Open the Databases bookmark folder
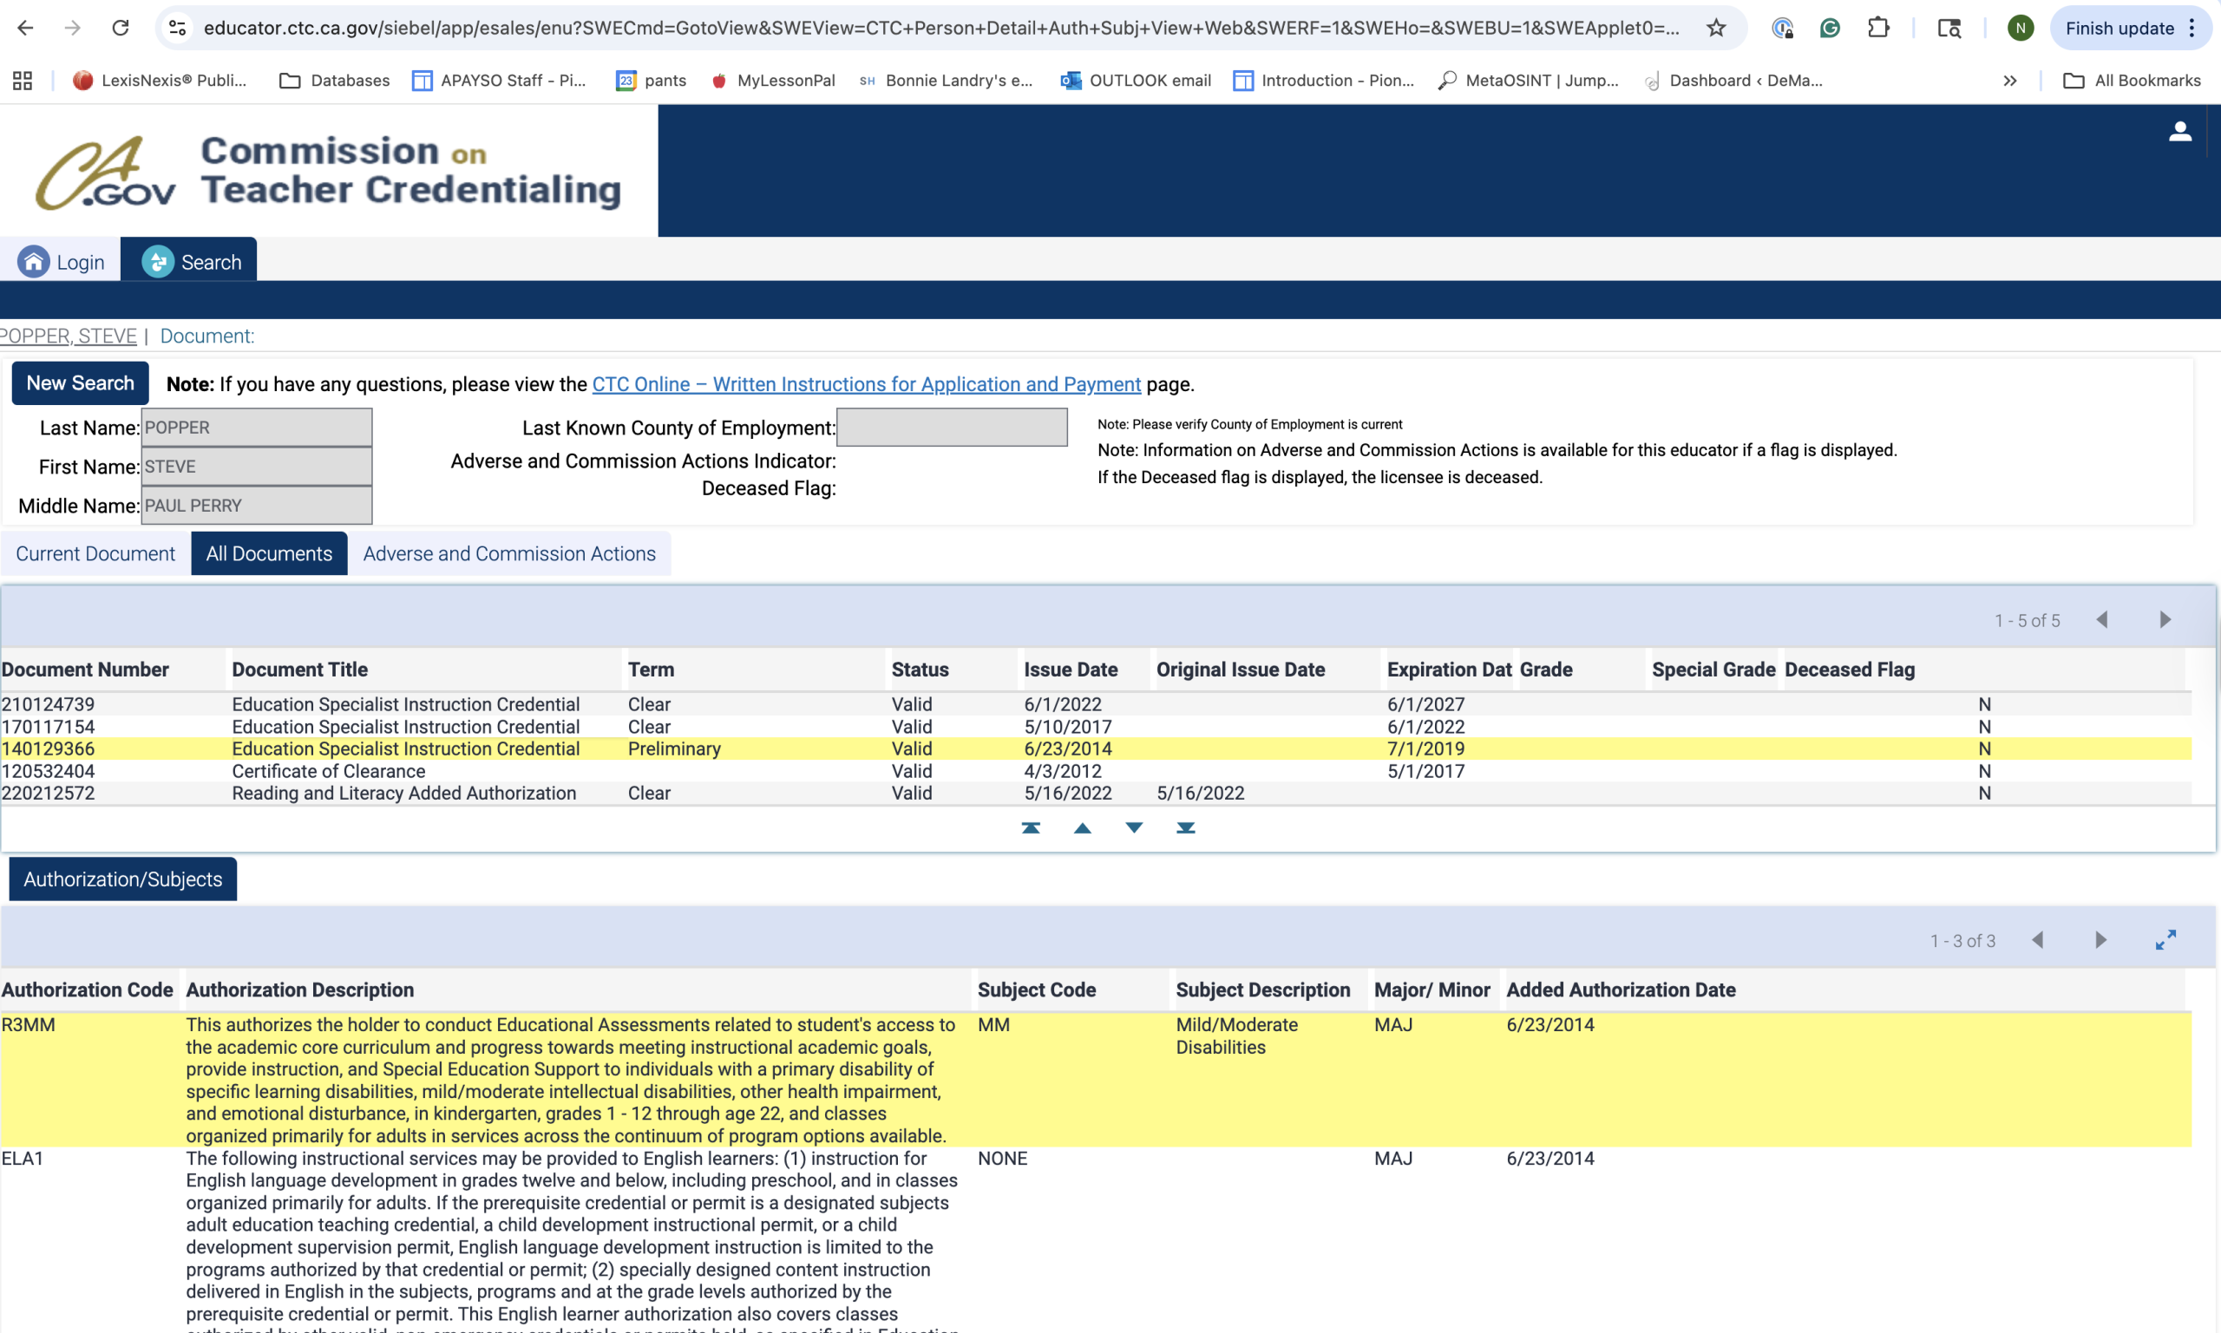The image size is (2221, 1333). point(334,81)
